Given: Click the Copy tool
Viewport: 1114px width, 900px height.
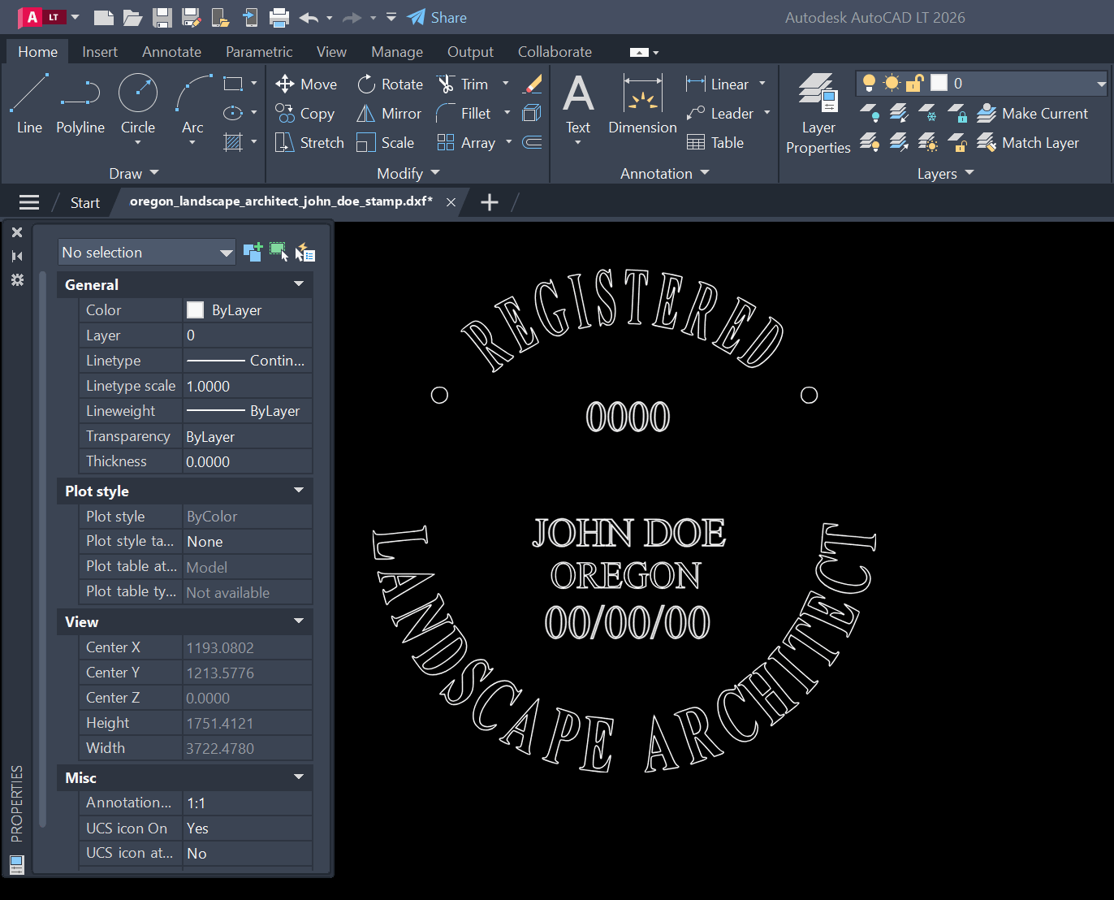Looking at the screenshot, I should pos(305,114).
